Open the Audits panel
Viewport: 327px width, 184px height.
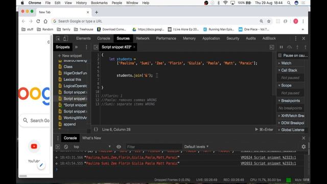pos(251,38)
